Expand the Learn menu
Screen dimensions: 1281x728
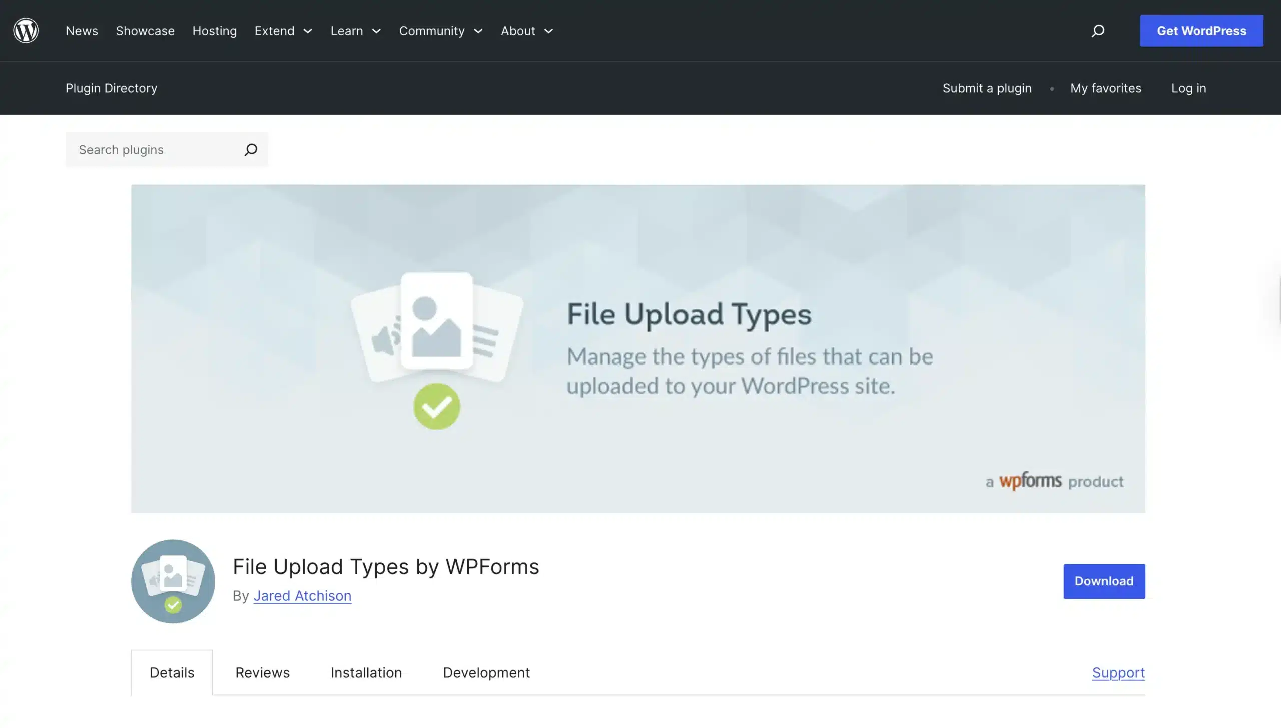[356, 31]
